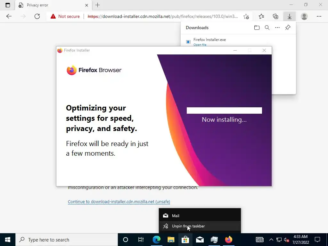Open Microsoft Edge from taskbar

[x=156, y=240]
